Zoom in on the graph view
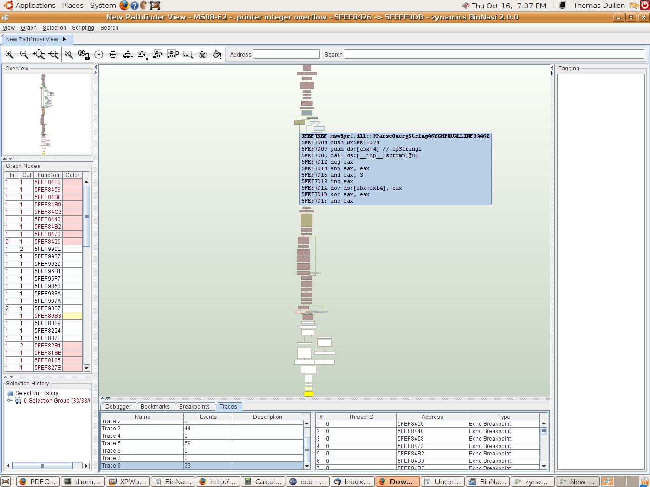Viewport: 650px width, 487px height. coord(9,54)
